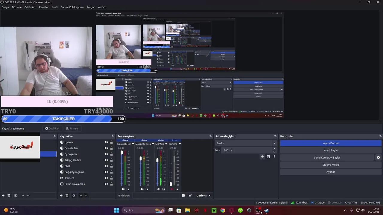Toggle monitoring for Masaüstü Ses channel

click(x=128, y=189)
